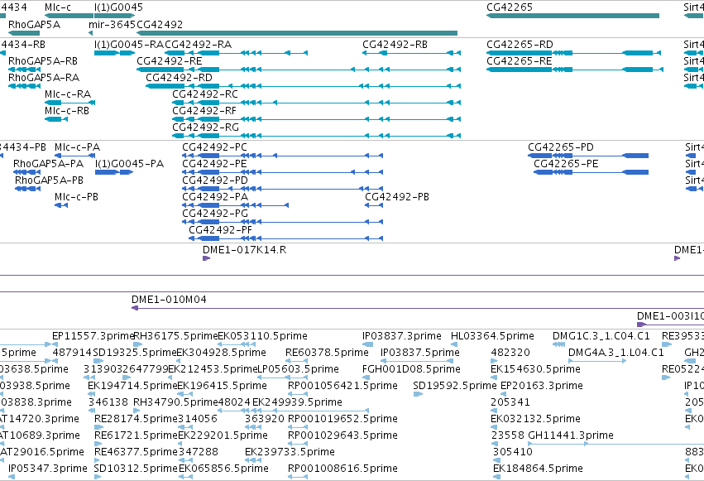Click the Mlc-c-PA protein label
704x481 pixels.
tap(77, 147)
